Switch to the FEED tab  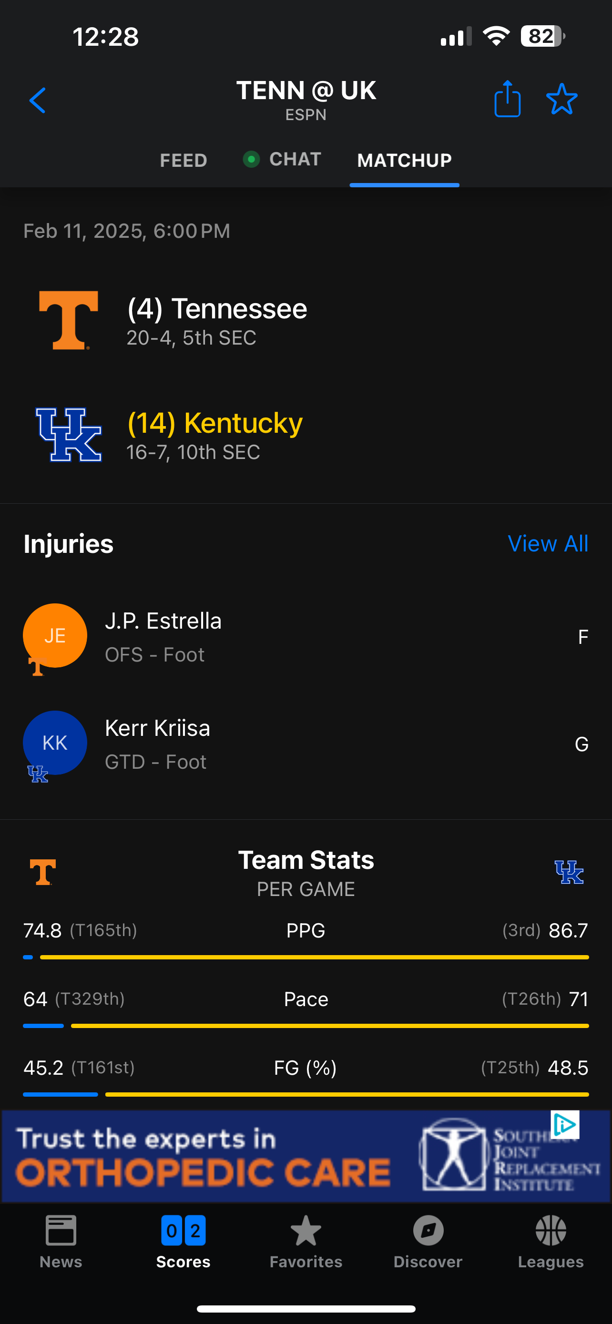click(x=184, y=160)
